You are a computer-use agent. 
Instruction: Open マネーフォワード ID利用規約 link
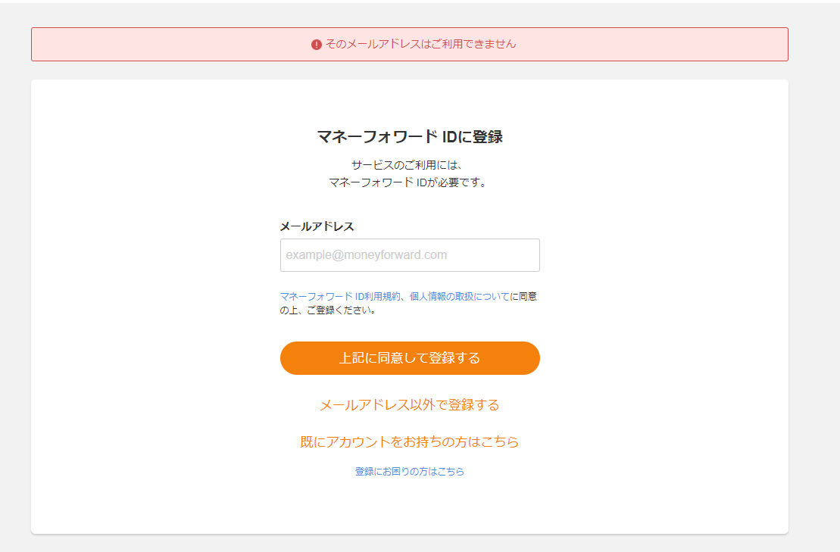tap(340, 296)
